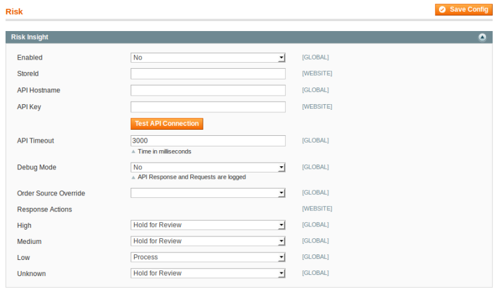Open the Unknown response action dropdown
The width and height of the screenshot is (496, 291).
click(208, 273)
